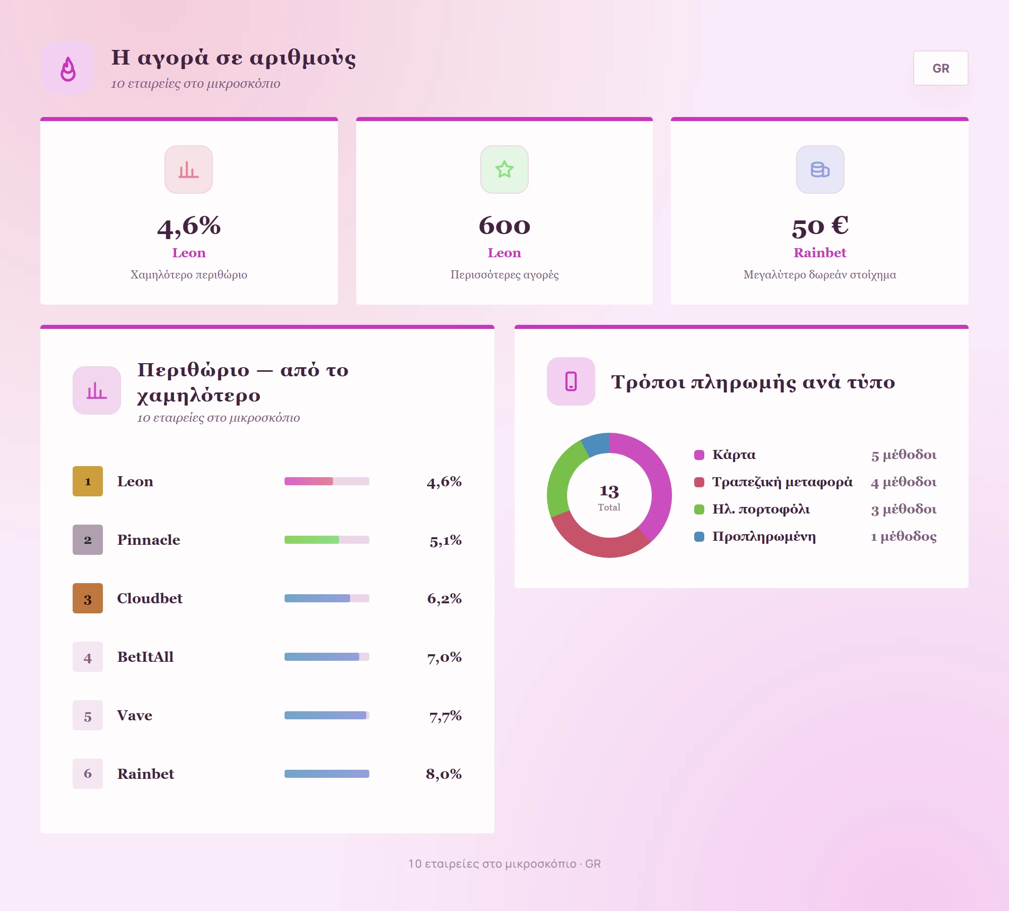The image size is (1009, 911).
Task: Click the Pinnacle green progress bar
Action: coord(327,540)
